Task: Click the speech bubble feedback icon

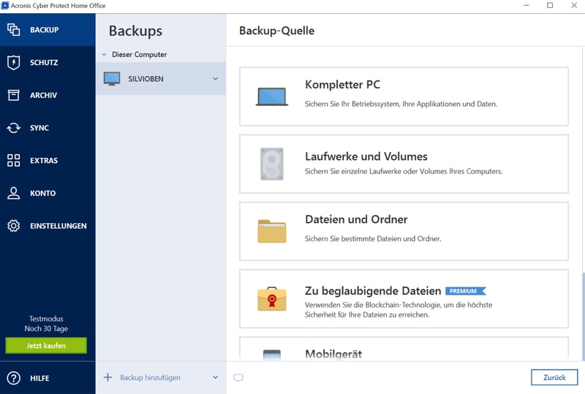Action: (238, 378)
